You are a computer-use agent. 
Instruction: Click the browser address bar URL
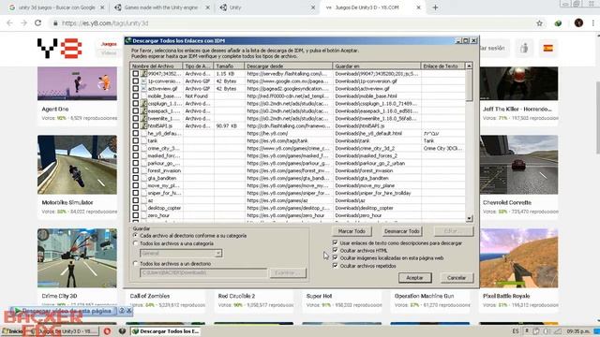(105, 23)
